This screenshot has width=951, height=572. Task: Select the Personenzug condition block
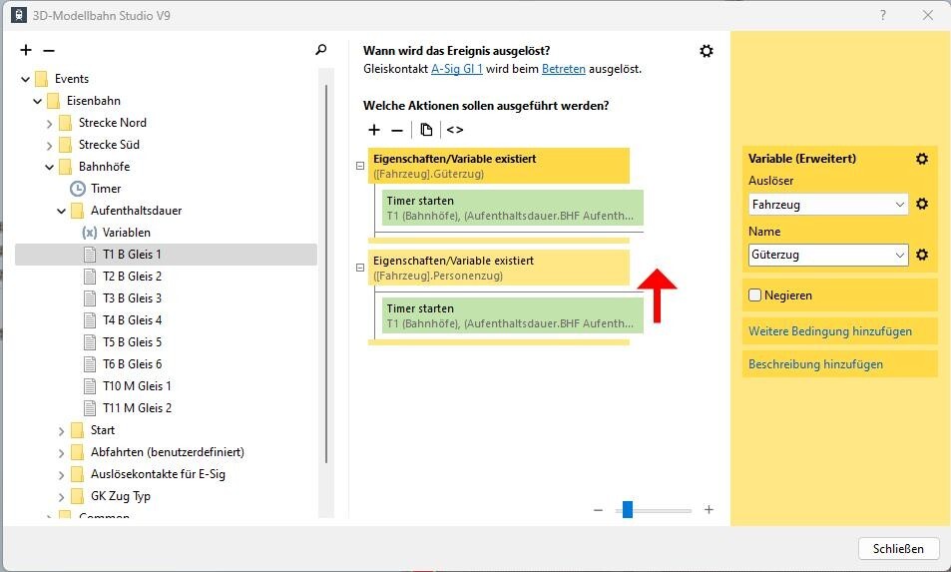[499, 268]
